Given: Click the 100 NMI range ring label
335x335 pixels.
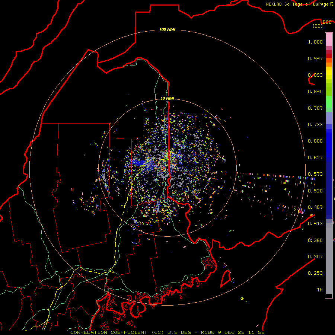Looking at the screenshot, I should 167,29.
